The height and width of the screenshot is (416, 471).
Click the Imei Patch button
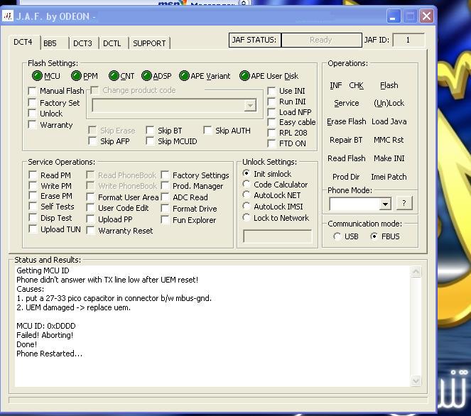click(x=389, y=177)
